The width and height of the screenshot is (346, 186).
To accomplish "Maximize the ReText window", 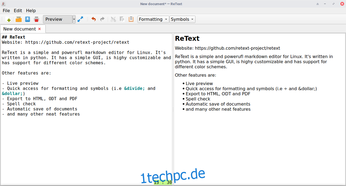I will click(334, 4).
